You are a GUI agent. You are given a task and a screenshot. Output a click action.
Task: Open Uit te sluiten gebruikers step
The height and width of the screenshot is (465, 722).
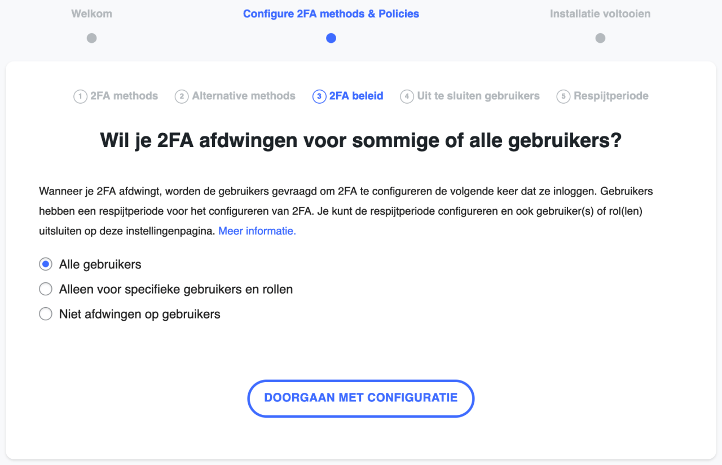point(478,96)
